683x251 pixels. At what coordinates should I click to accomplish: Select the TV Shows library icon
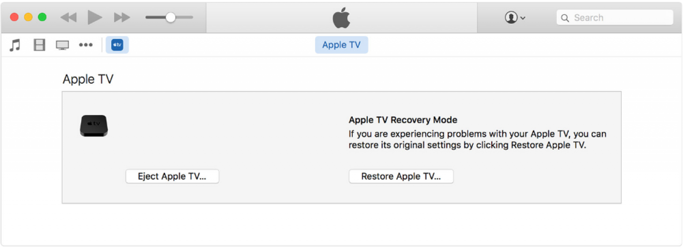coord(62,45)
